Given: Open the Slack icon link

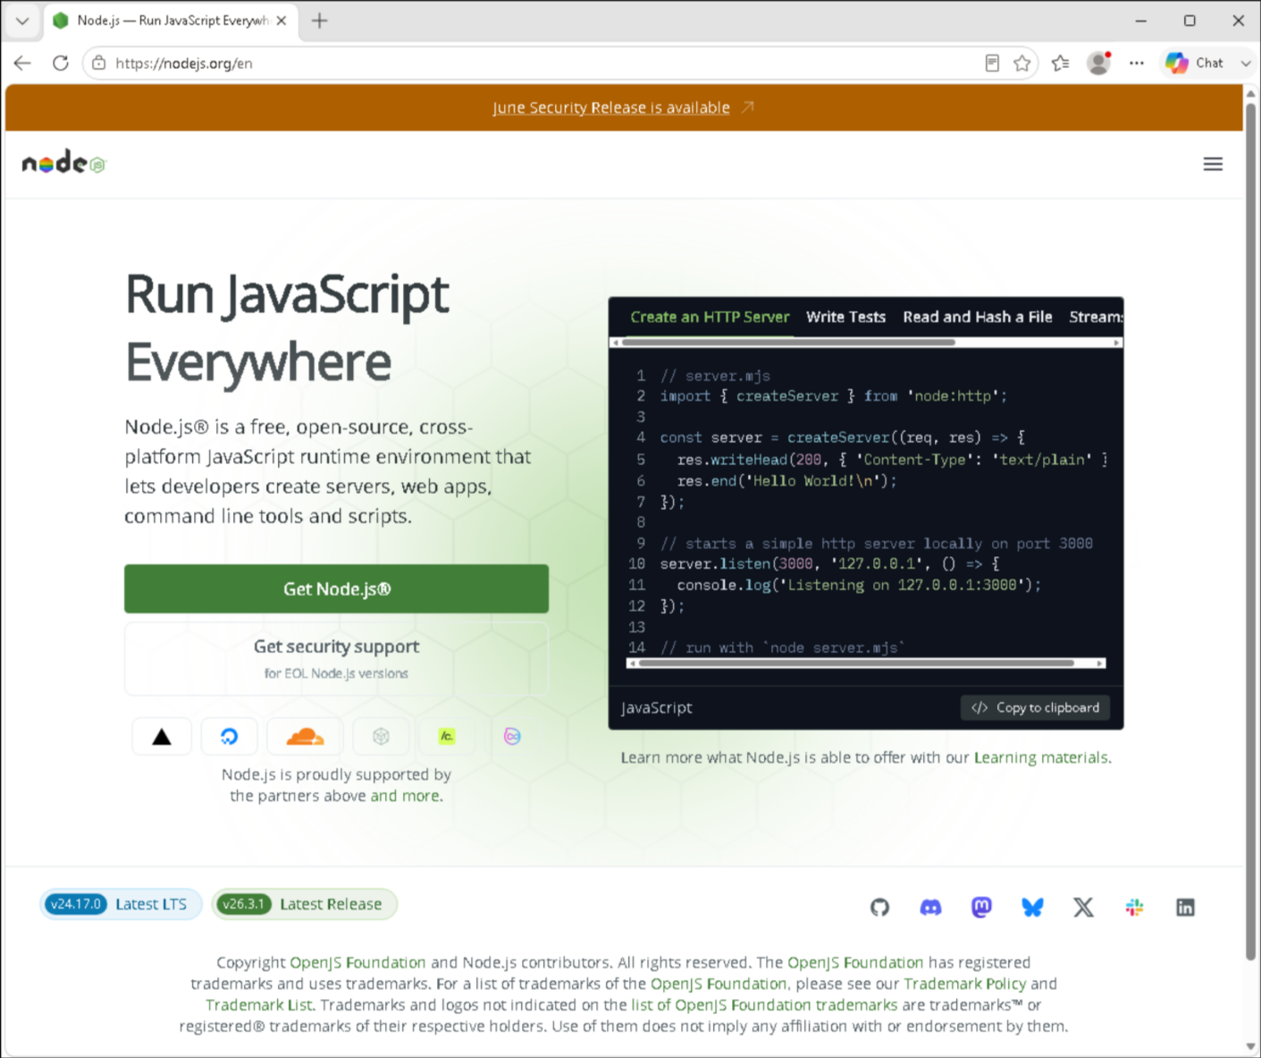Looking at the screenshot, I should coord(1134,907).
